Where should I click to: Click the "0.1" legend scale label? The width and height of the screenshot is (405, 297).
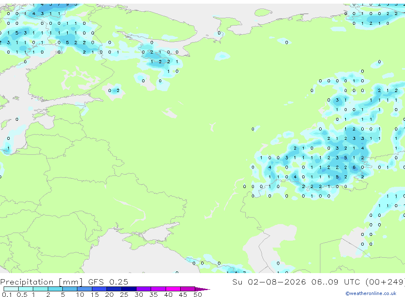click(x=7, y=295)
